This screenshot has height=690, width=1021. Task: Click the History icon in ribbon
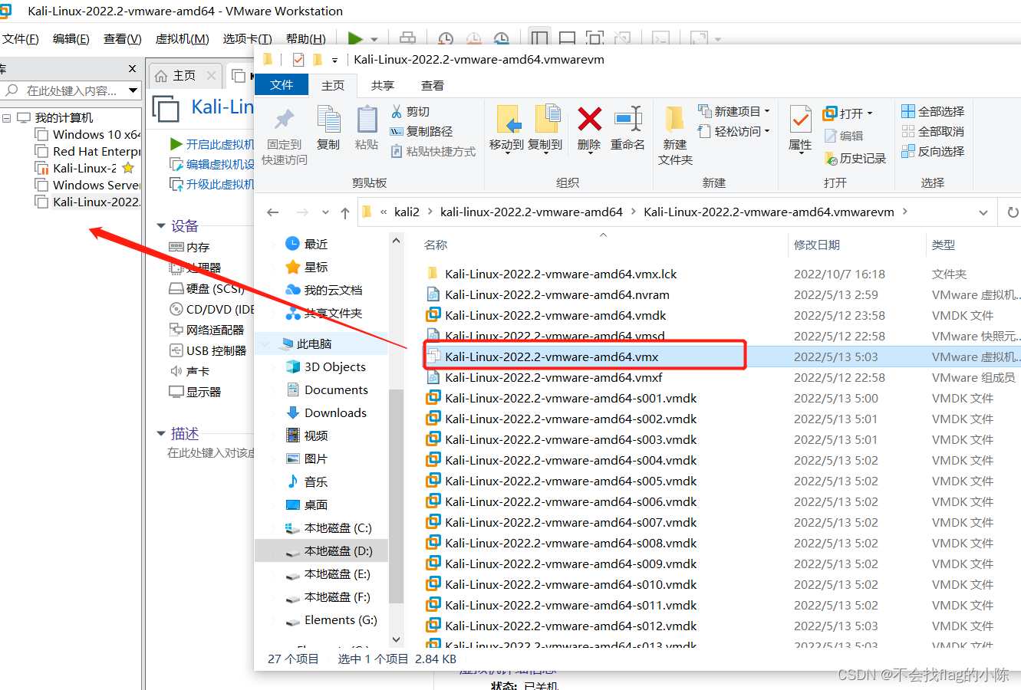pyautogui.click(x=855, y=159)
